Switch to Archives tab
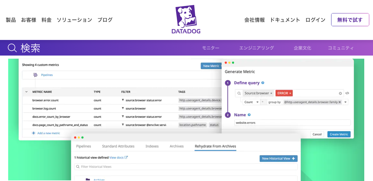Screen dimensions: 373x181 (177, 146)
